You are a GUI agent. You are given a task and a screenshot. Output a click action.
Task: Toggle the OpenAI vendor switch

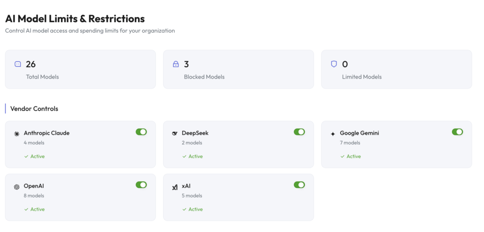pyautogui.click(x=141, y=185)
